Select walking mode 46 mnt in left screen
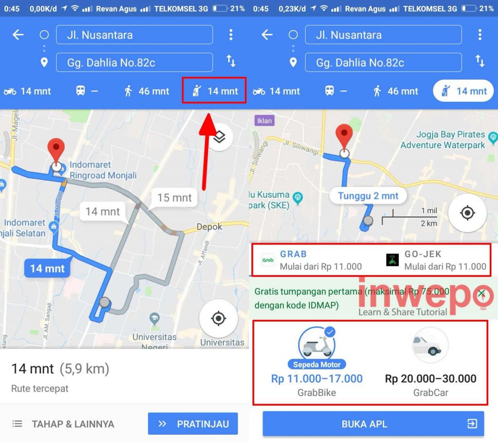Screen dimensions: 498x443 pyautogui.click(x=147, y=91)
